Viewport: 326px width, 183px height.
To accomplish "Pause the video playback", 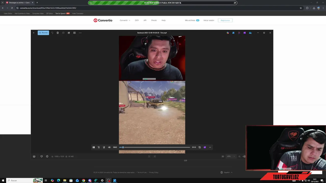I will pyautogui.click(x=94, y=147).
